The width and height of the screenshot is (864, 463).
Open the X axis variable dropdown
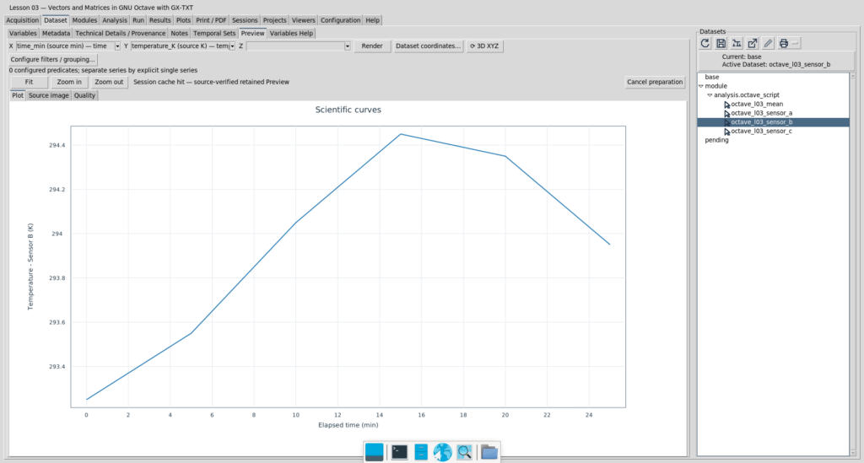[x=117, y=46]
